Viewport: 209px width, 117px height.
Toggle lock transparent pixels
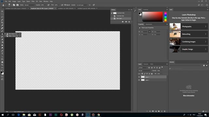pos(142,74)
